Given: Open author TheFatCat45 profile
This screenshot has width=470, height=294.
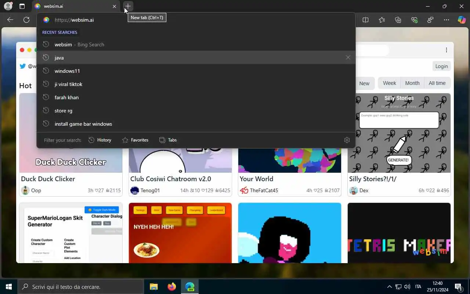Looking at the screenshot, I should [x=259, y=190].
